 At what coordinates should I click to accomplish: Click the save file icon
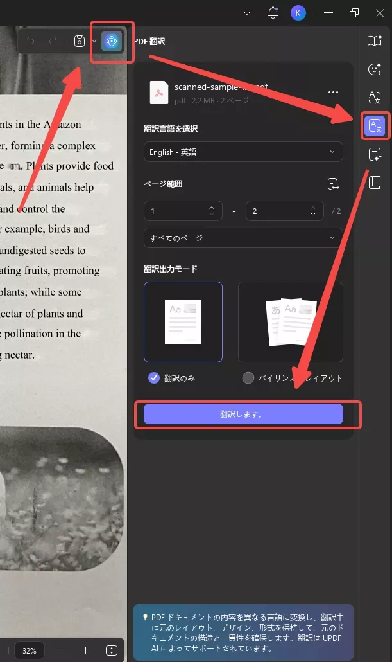click(80, 41)
